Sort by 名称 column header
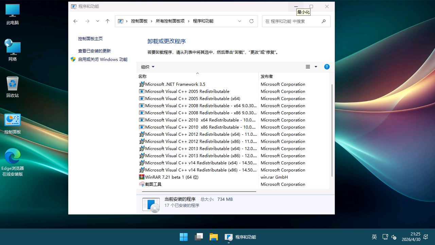The width and height of the screenshot is (435, 245). coord(197,76)
